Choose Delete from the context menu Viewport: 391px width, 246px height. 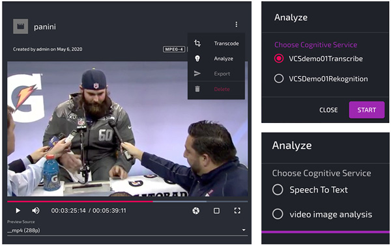coord(222,89)
